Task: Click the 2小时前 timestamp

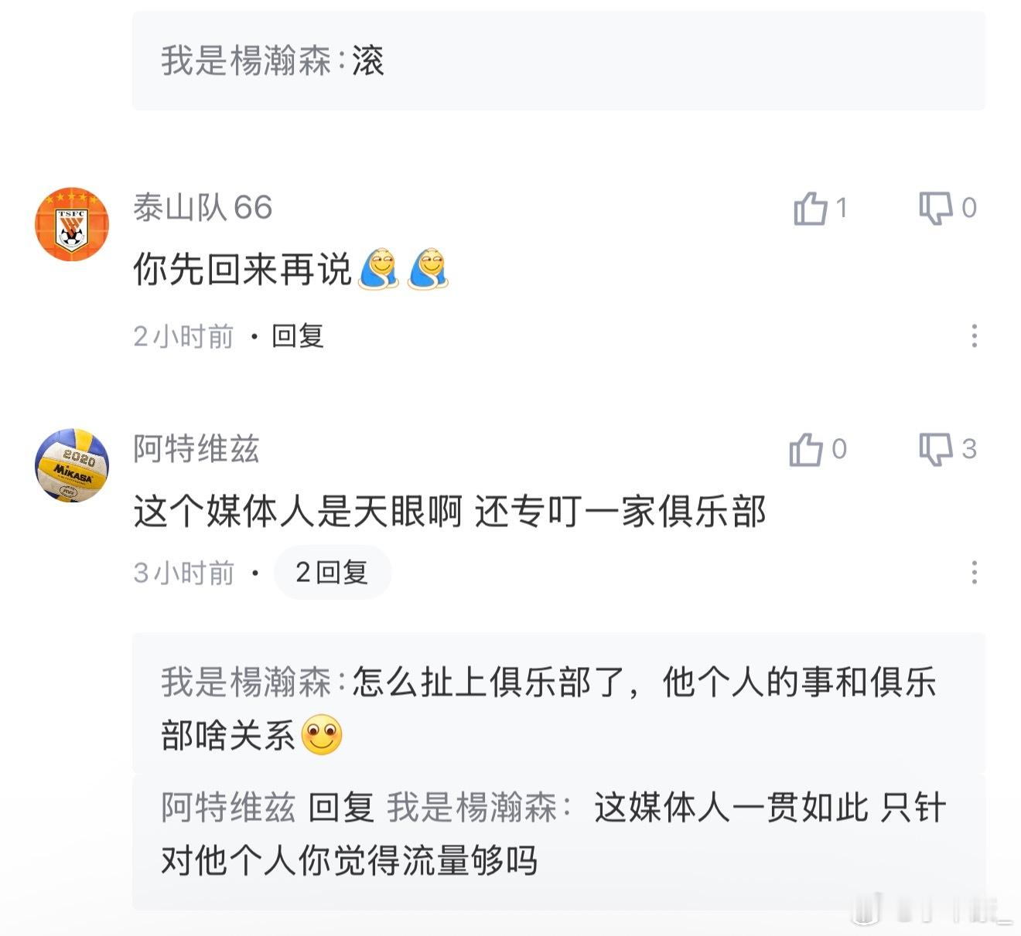Action: (184, 336)
